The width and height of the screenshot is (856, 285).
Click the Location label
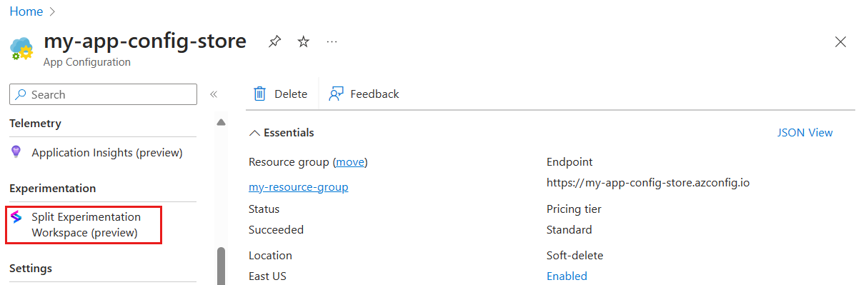tap(270, 256)
